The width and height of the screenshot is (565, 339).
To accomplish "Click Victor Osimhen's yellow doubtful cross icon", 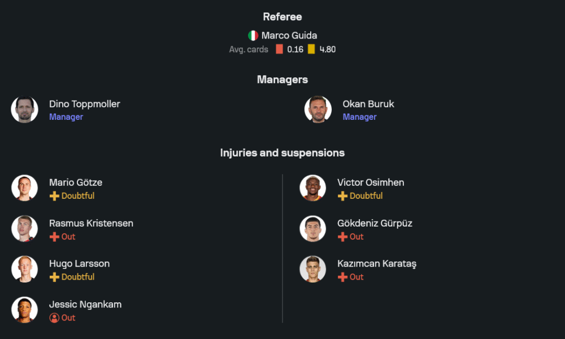I will (342, 196).
